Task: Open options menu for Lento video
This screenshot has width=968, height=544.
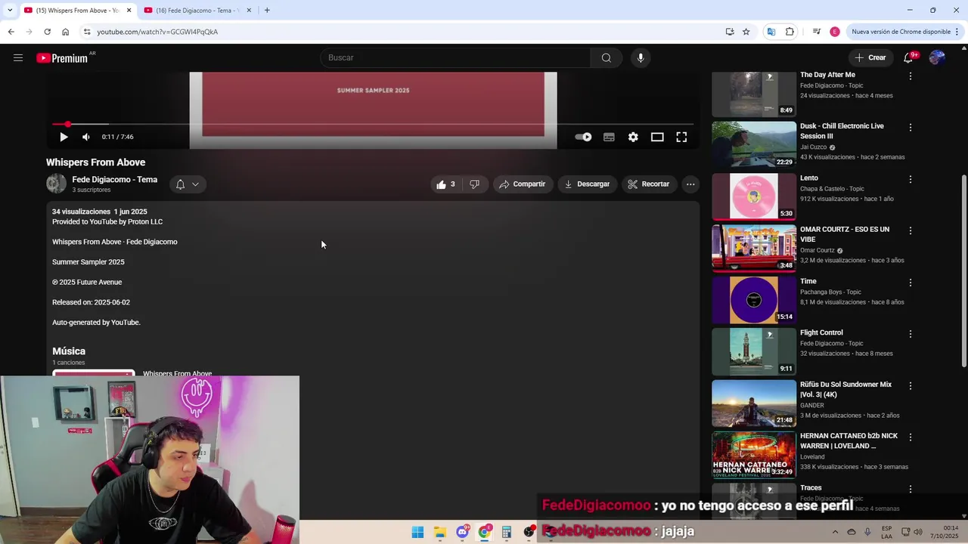Action: click(x=911, y=179)
